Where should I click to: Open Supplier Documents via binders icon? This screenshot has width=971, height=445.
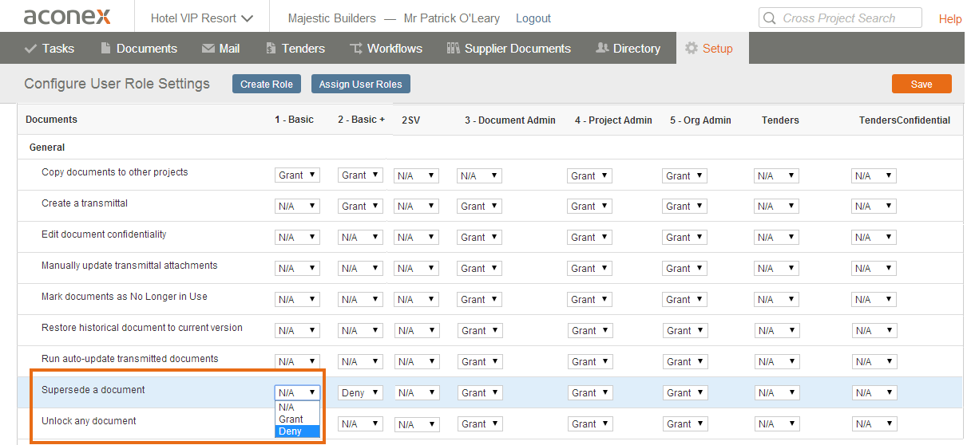pyautogui.click(x=453, y=49)
